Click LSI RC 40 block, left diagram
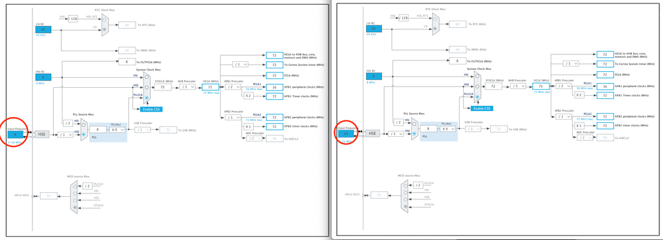The height and width of the screenshot is (240, 663). pyautogui.click(x=43, y=29)
